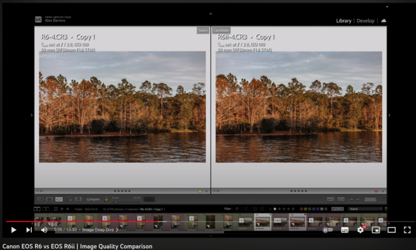Toggle the Link Focus lock icon
The height and width of the screenshot is (250, 416).
107,199
